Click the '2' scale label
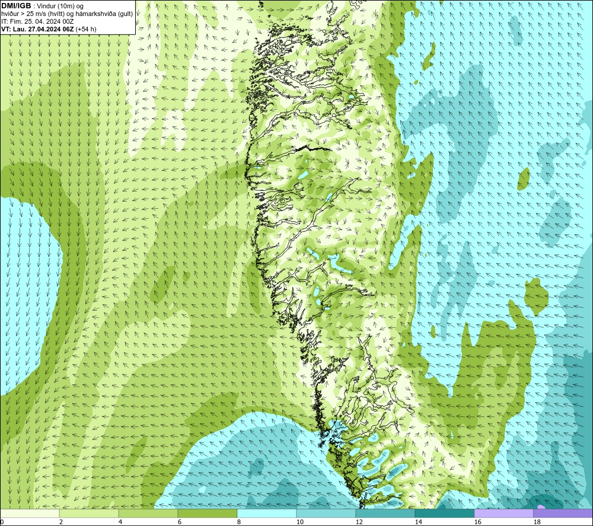The width and height of the screenshot is (593, 526). click(x=61, y=522)
